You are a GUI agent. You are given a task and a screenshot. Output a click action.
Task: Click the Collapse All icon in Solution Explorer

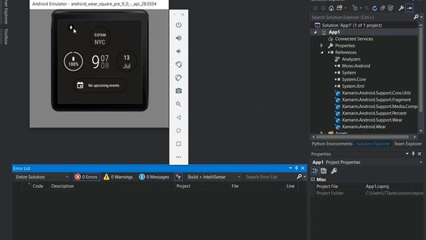point(383,8)
